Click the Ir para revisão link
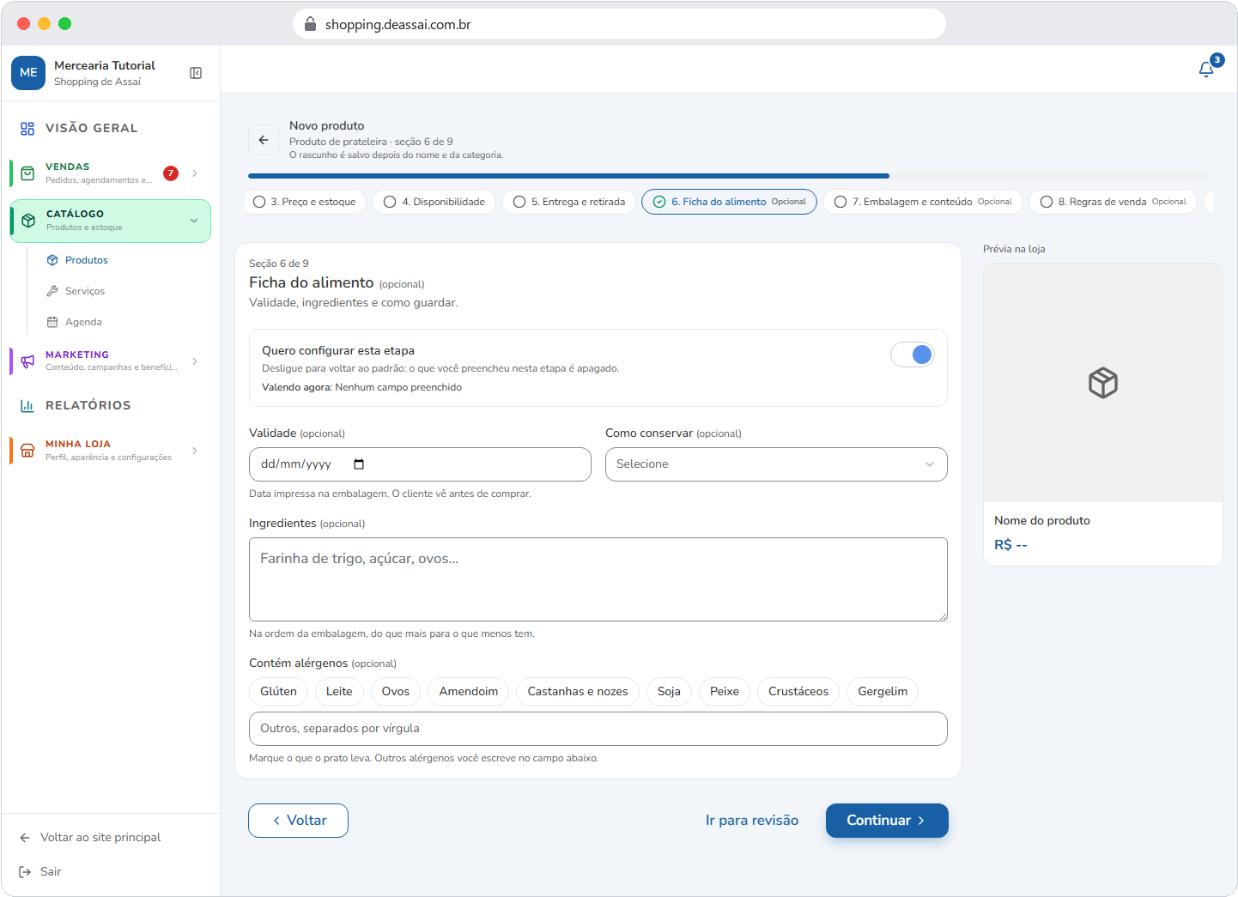Image resolution: width=1238 pixels, height=897 pixels. pyautogui.click(x=752, y=821)
